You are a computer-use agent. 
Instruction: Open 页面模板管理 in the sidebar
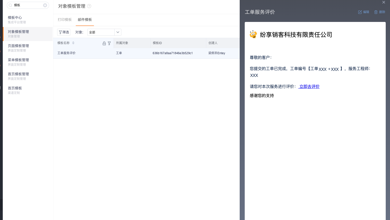[x=28, y=48]
